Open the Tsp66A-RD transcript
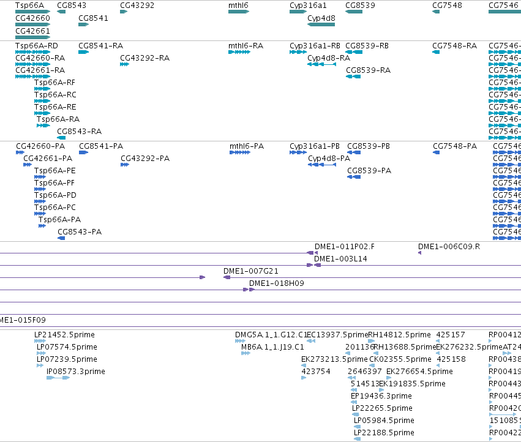Viewport: 521px width, 442px height. click(x=32, y=52)
